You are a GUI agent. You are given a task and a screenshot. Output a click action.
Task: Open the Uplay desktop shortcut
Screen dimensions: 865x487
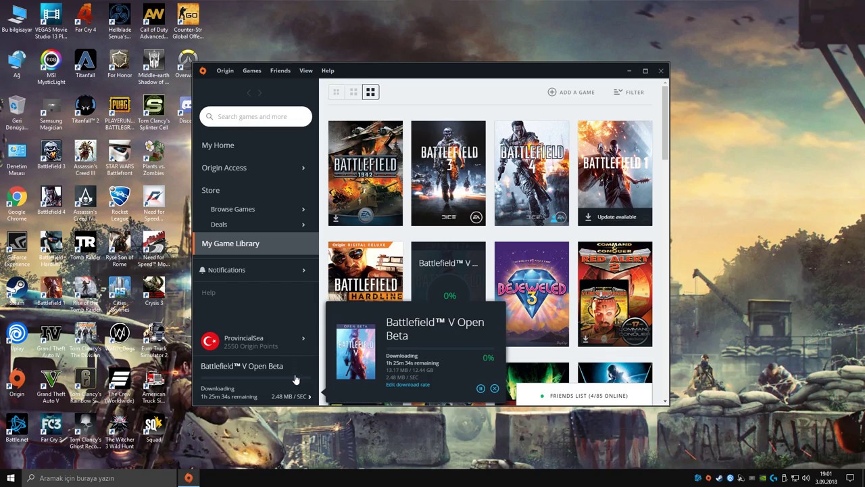coord(17,338)
